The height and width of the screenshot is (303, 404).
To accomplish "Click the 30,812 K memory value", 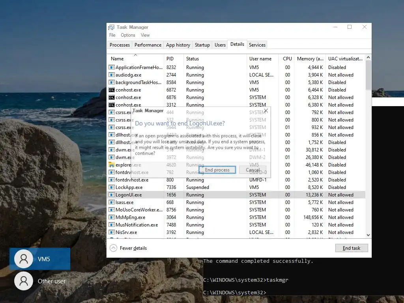I will click(x=314, y=150).
